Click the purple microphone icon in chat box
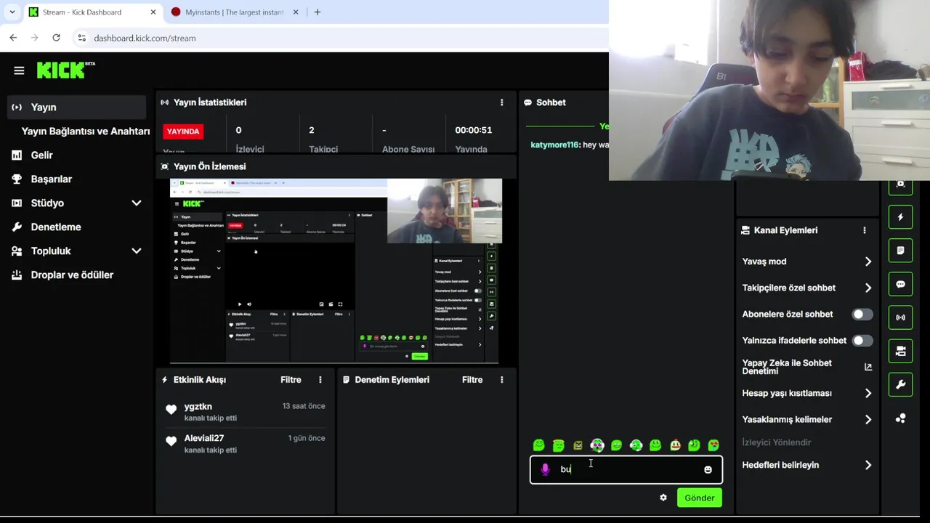 [545, 469]
